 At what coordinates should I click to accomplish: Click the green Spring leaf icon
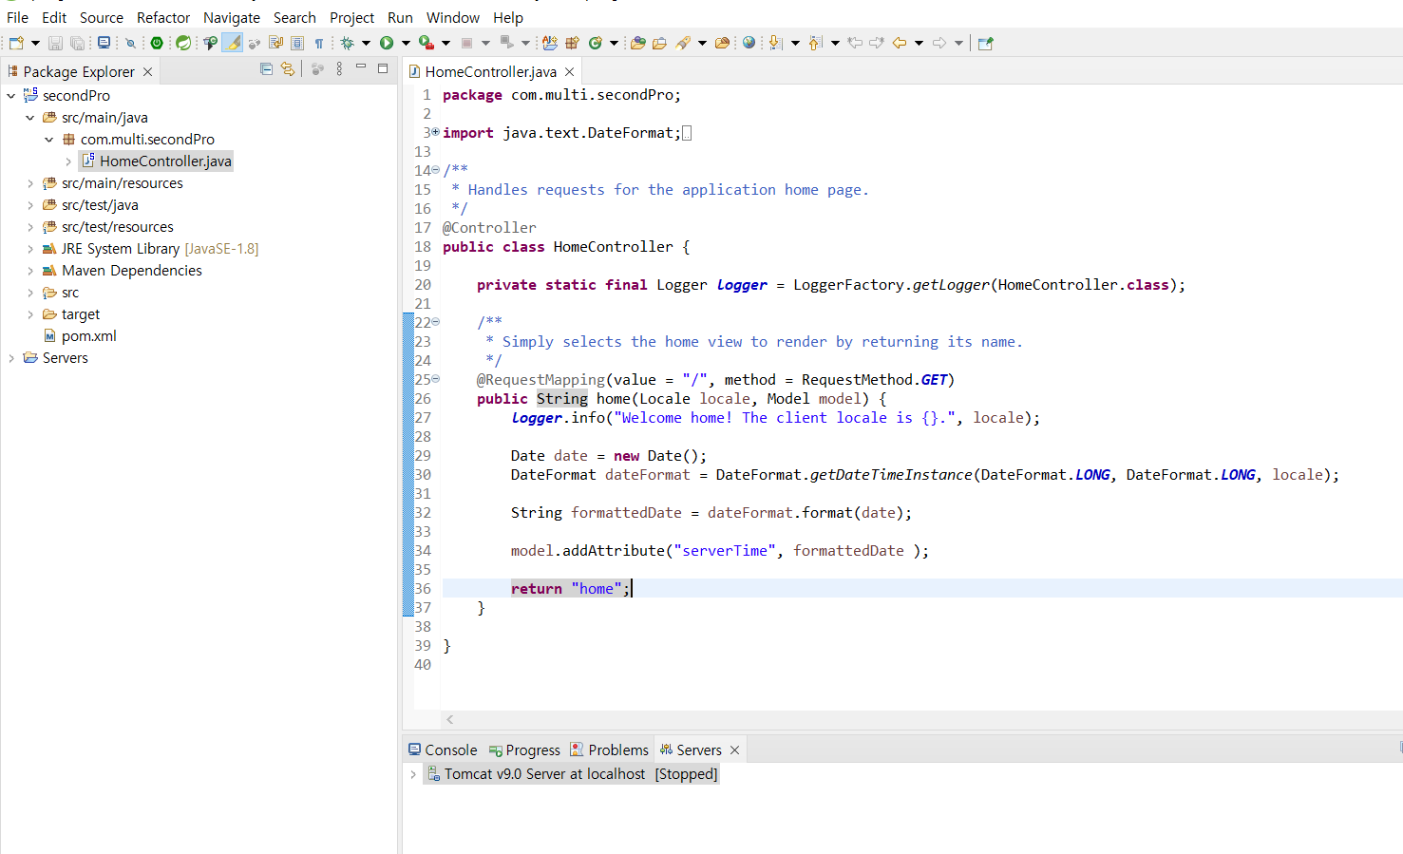point(183,43)
